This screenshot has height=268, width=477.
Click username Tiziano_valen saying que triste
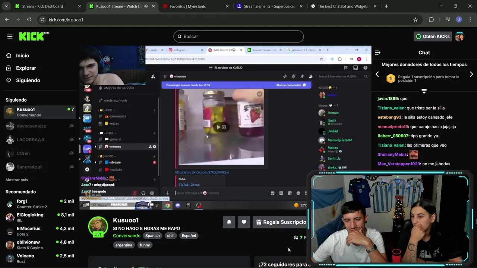point(391,108)
